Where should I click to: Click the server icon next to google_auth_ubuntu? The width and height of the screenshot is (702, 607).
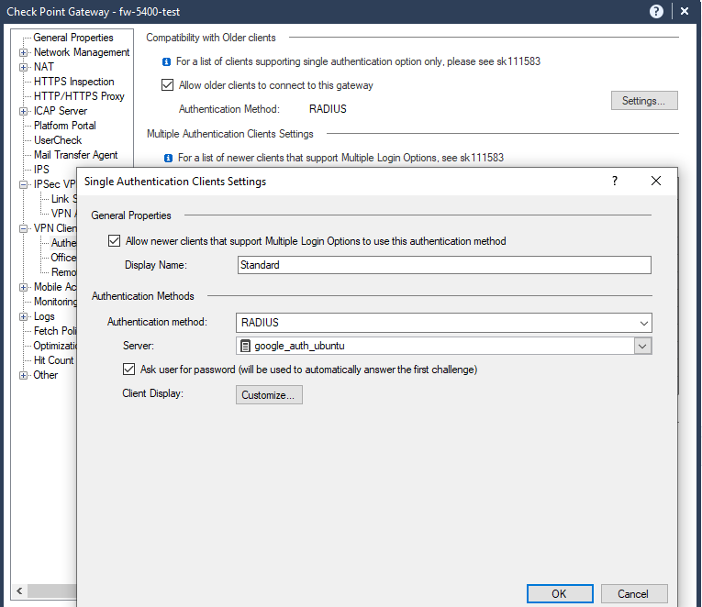click(x=246, y=346)
